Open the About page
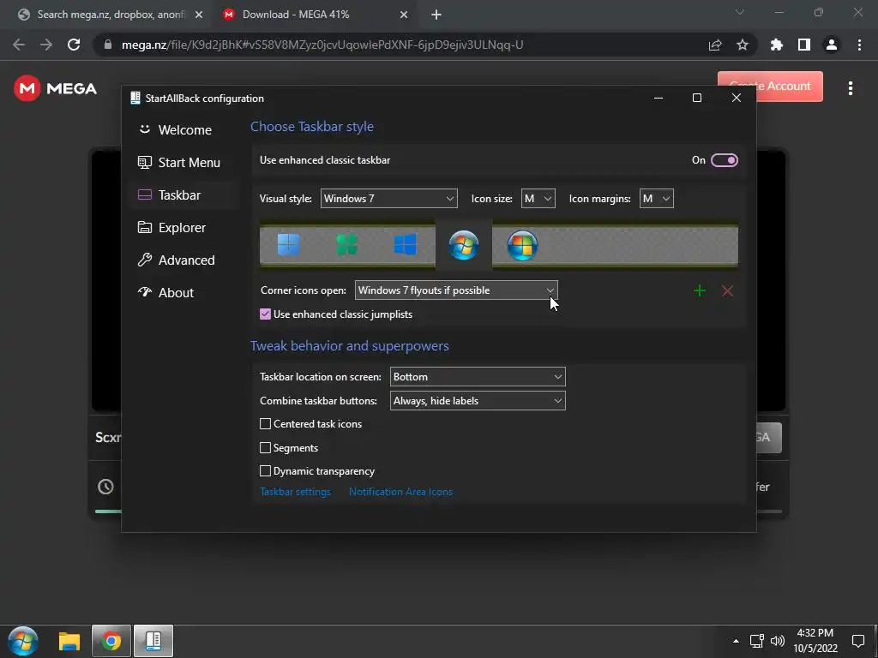The height and width of the screenshot is (658, 878). [183, 292]
